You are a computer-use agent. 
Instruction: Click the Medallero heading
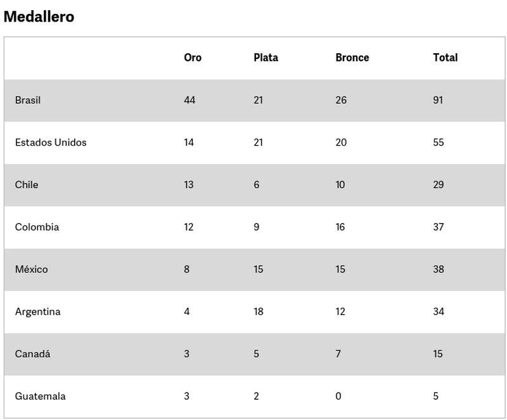click(39, 17)
